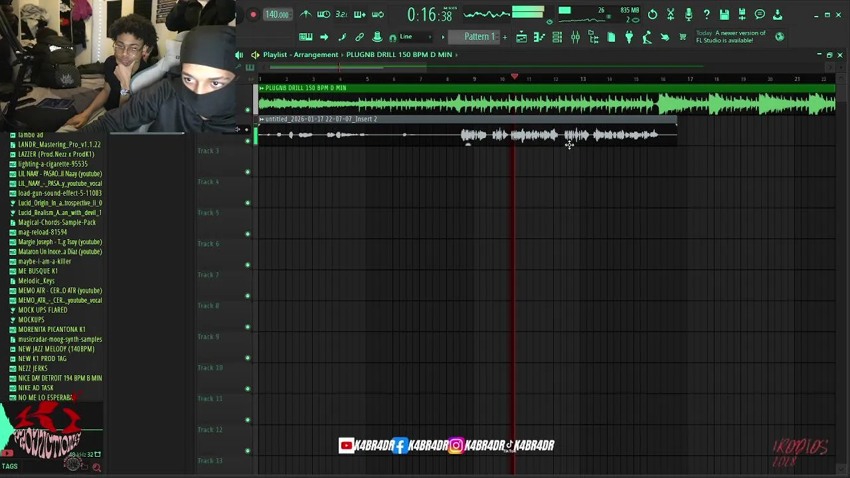This screenshot has height=478, width=850.
Task: Click the microphone one-click recording icon
Action: 689,15
